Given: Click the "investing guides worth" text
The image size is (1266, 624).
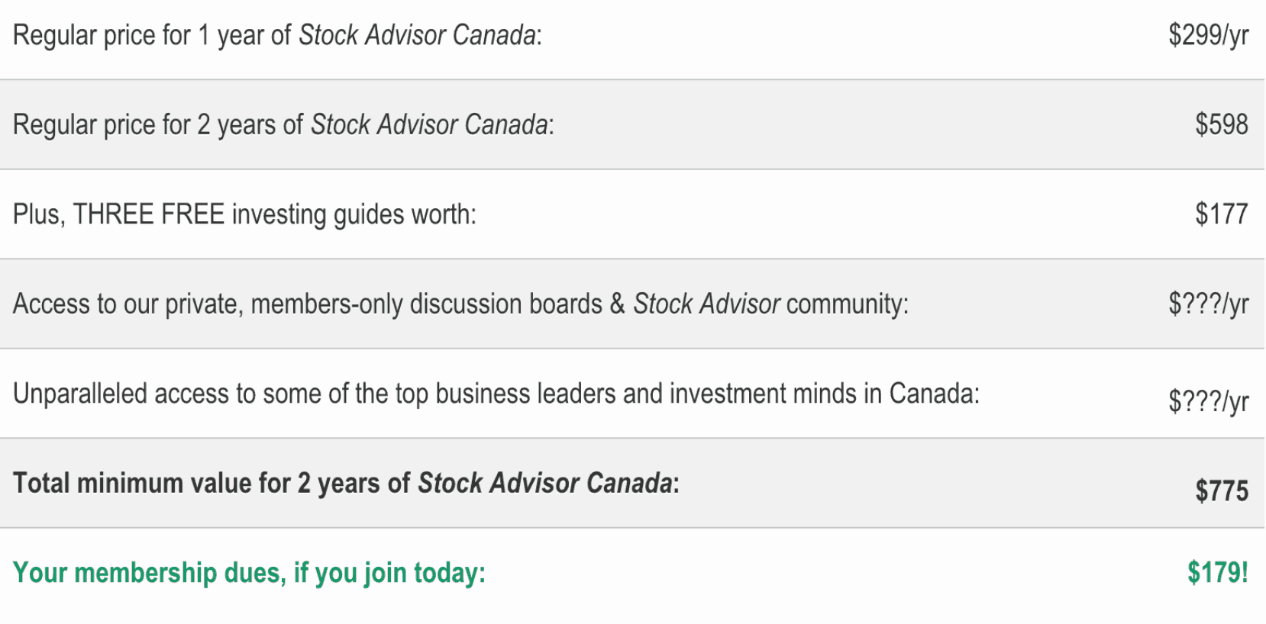Looking at the screenshot, I should point(354,215).
